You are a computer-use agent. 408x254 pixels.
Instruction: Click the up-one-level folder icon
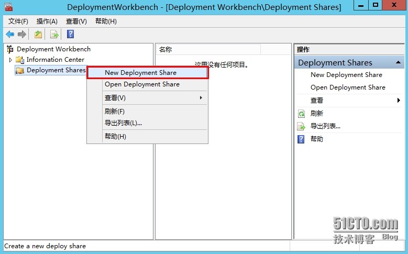tap(38, 34)
